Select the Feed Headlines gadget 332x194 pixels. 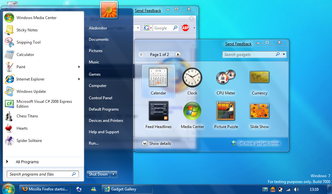pyautogui.click(x=158, y=115)
